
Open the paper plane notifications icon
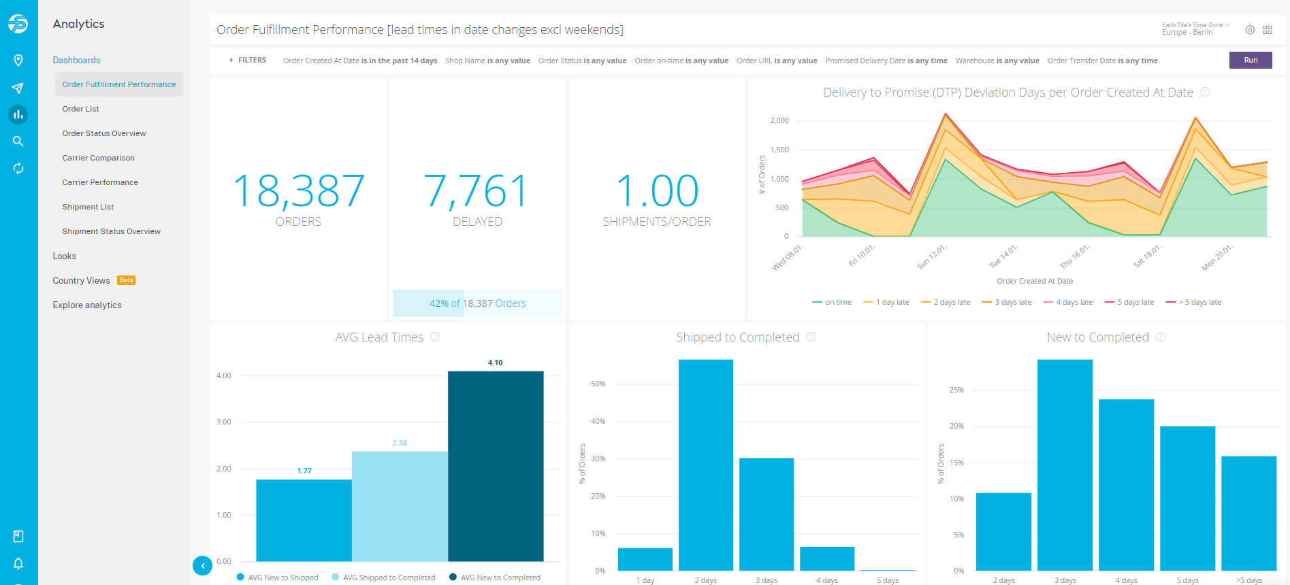coord(18,88)
